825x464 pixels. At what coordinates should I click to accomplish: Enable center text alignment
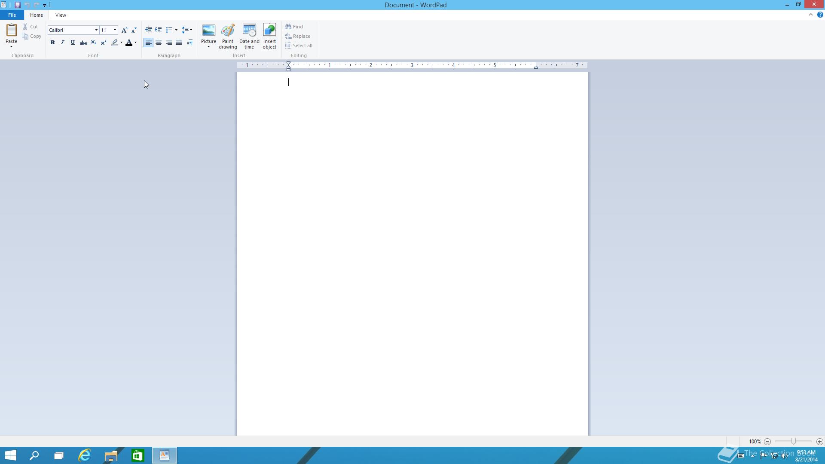click(x=159, y=43)
